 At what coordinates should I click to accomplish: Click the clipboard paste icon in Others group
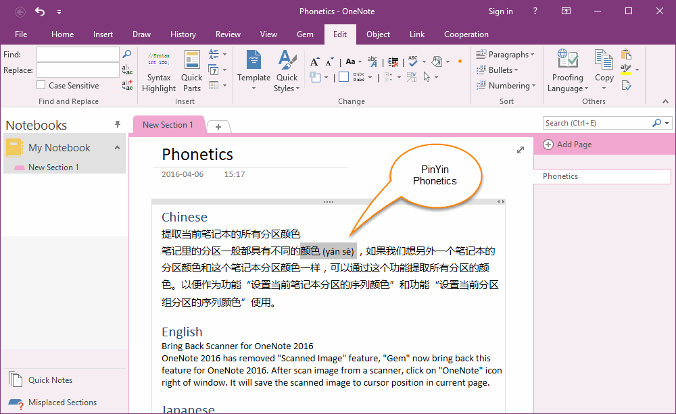[626, 54]
